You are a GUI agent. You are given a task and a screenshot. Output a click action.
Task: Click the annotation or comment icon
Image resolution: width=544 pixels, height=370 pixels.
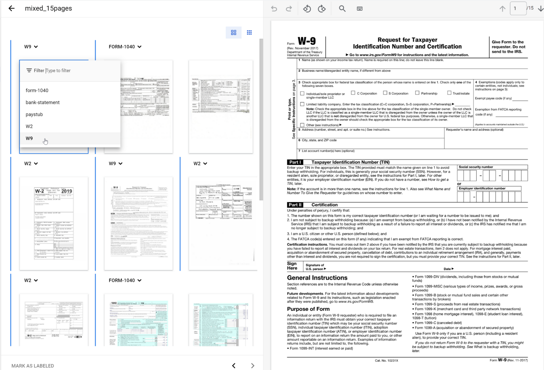(360, 8)
